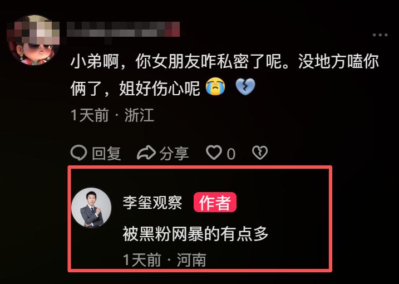Screen dimensions: 399x284
Task: Click the blue broken heart emoji
Action: pos(245,87)
